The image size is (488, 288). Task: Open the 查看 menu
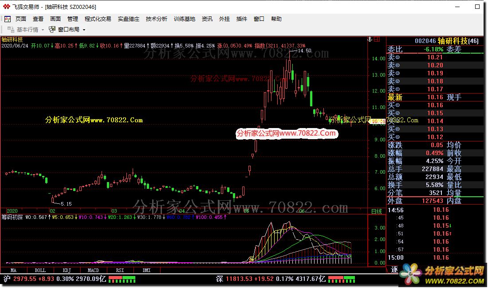pyautogui.click(x=38, y=19)
